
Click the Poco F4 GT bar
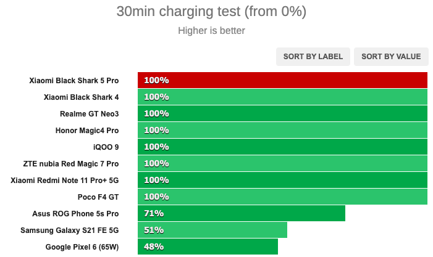tap(282, 197)
